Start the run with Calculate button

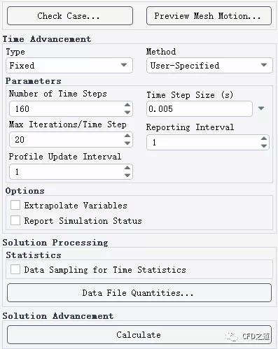click(x=139, y=335)
